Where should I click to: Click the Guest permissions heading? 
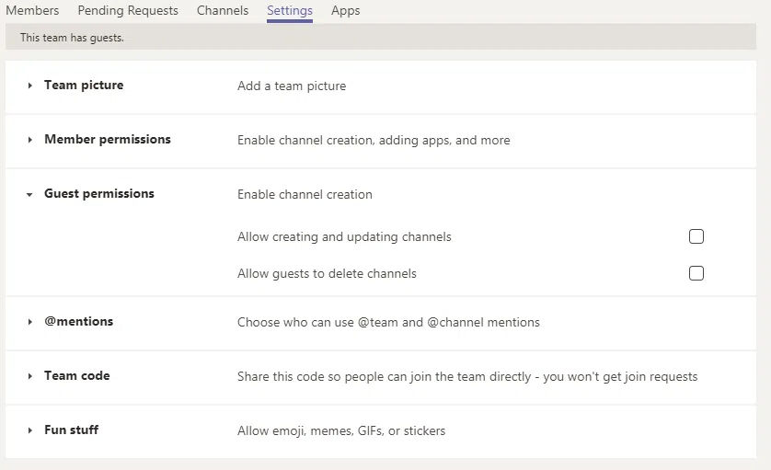click(99, 194)
